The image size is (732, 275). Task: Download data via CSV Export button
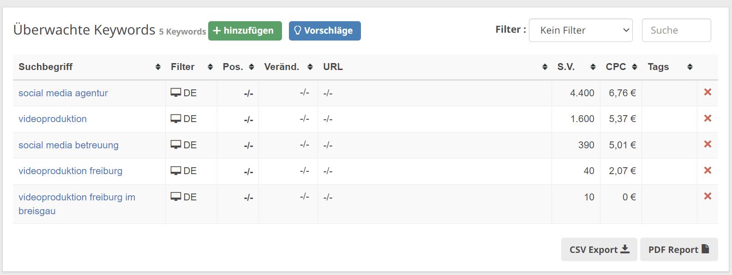click(599, 250)
